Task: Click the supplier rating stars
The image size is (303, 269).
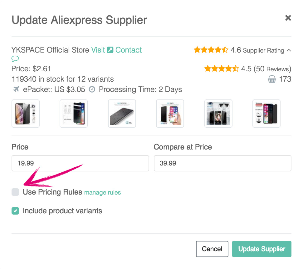Action: (x=211, y=50)
